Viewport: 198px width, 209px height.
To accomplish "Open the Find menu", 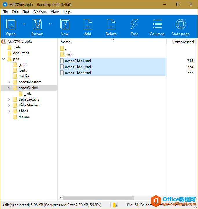I will pyautogui.click(x=26, y=12).
